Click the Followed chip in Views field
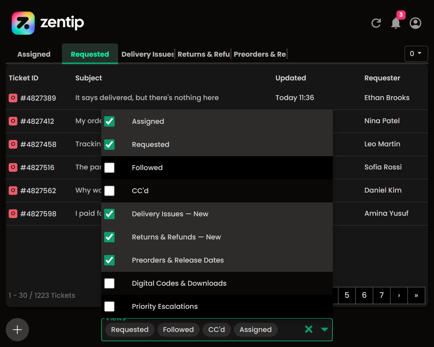 (178, 330)
